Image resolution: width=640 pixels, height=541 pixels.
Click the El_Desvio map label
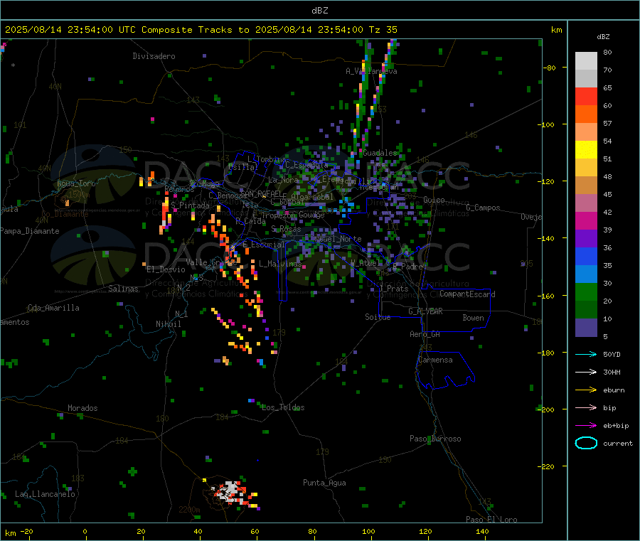tap(166, 269)
